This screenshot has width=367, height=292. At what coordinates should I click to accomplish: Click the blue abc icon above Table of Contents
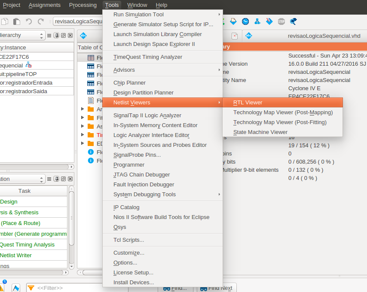pos(83,36)
